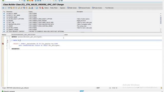Click importing icon of IV_ENTITY_NAME row
This screenshot has width=164, height=92.
[4, 14]
